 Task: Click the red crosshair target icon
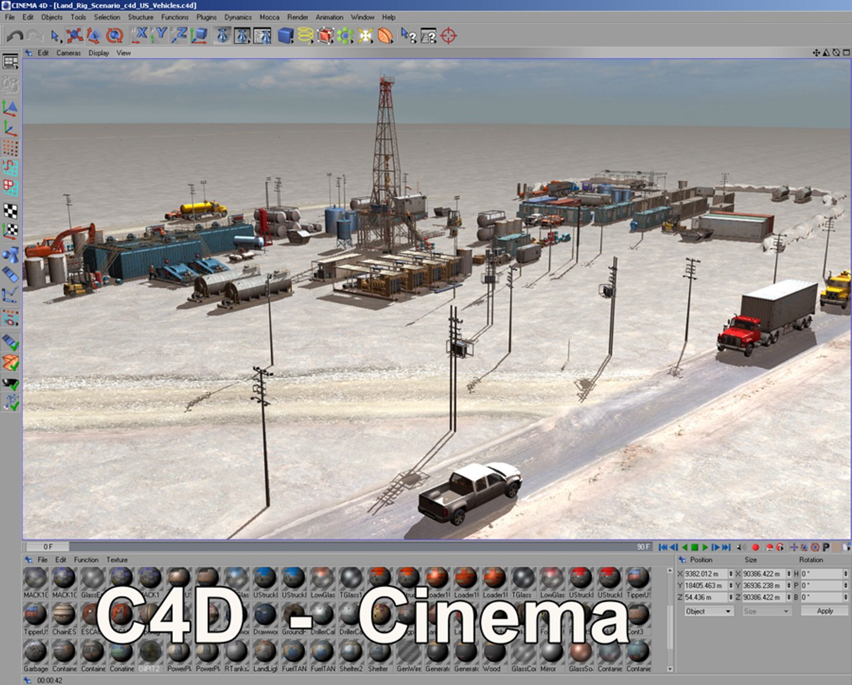point(449,36)
